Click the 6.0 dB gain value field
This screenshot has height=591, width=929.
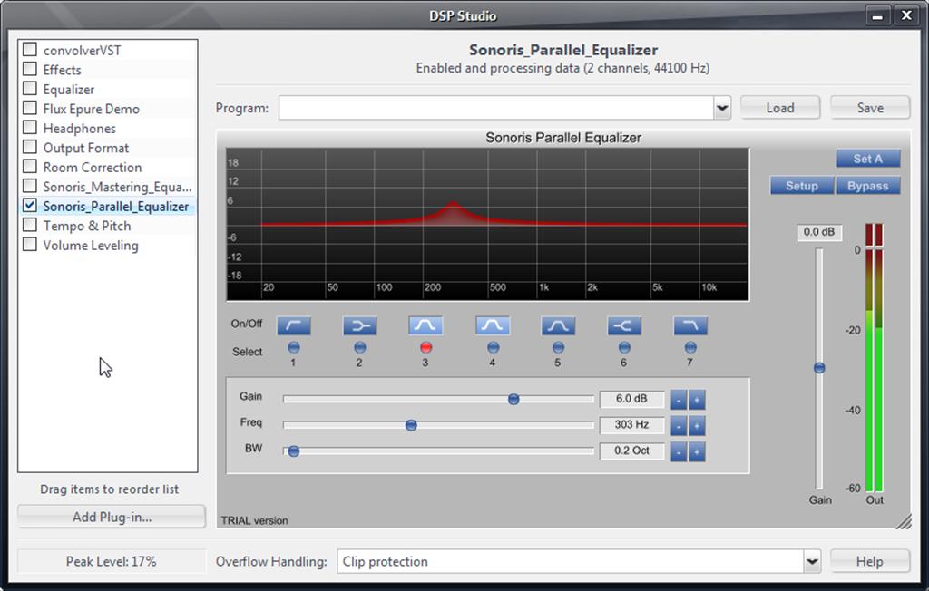tap(631, 399)
